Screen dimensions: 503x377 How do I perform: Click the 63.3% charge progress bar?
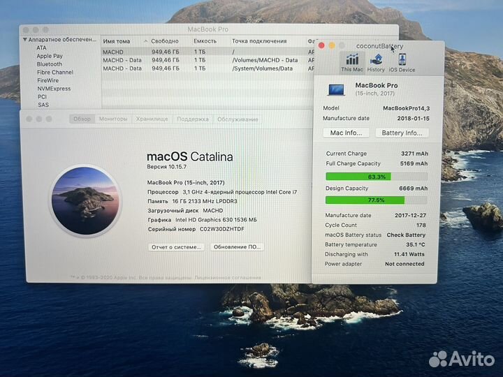point(377,177)
